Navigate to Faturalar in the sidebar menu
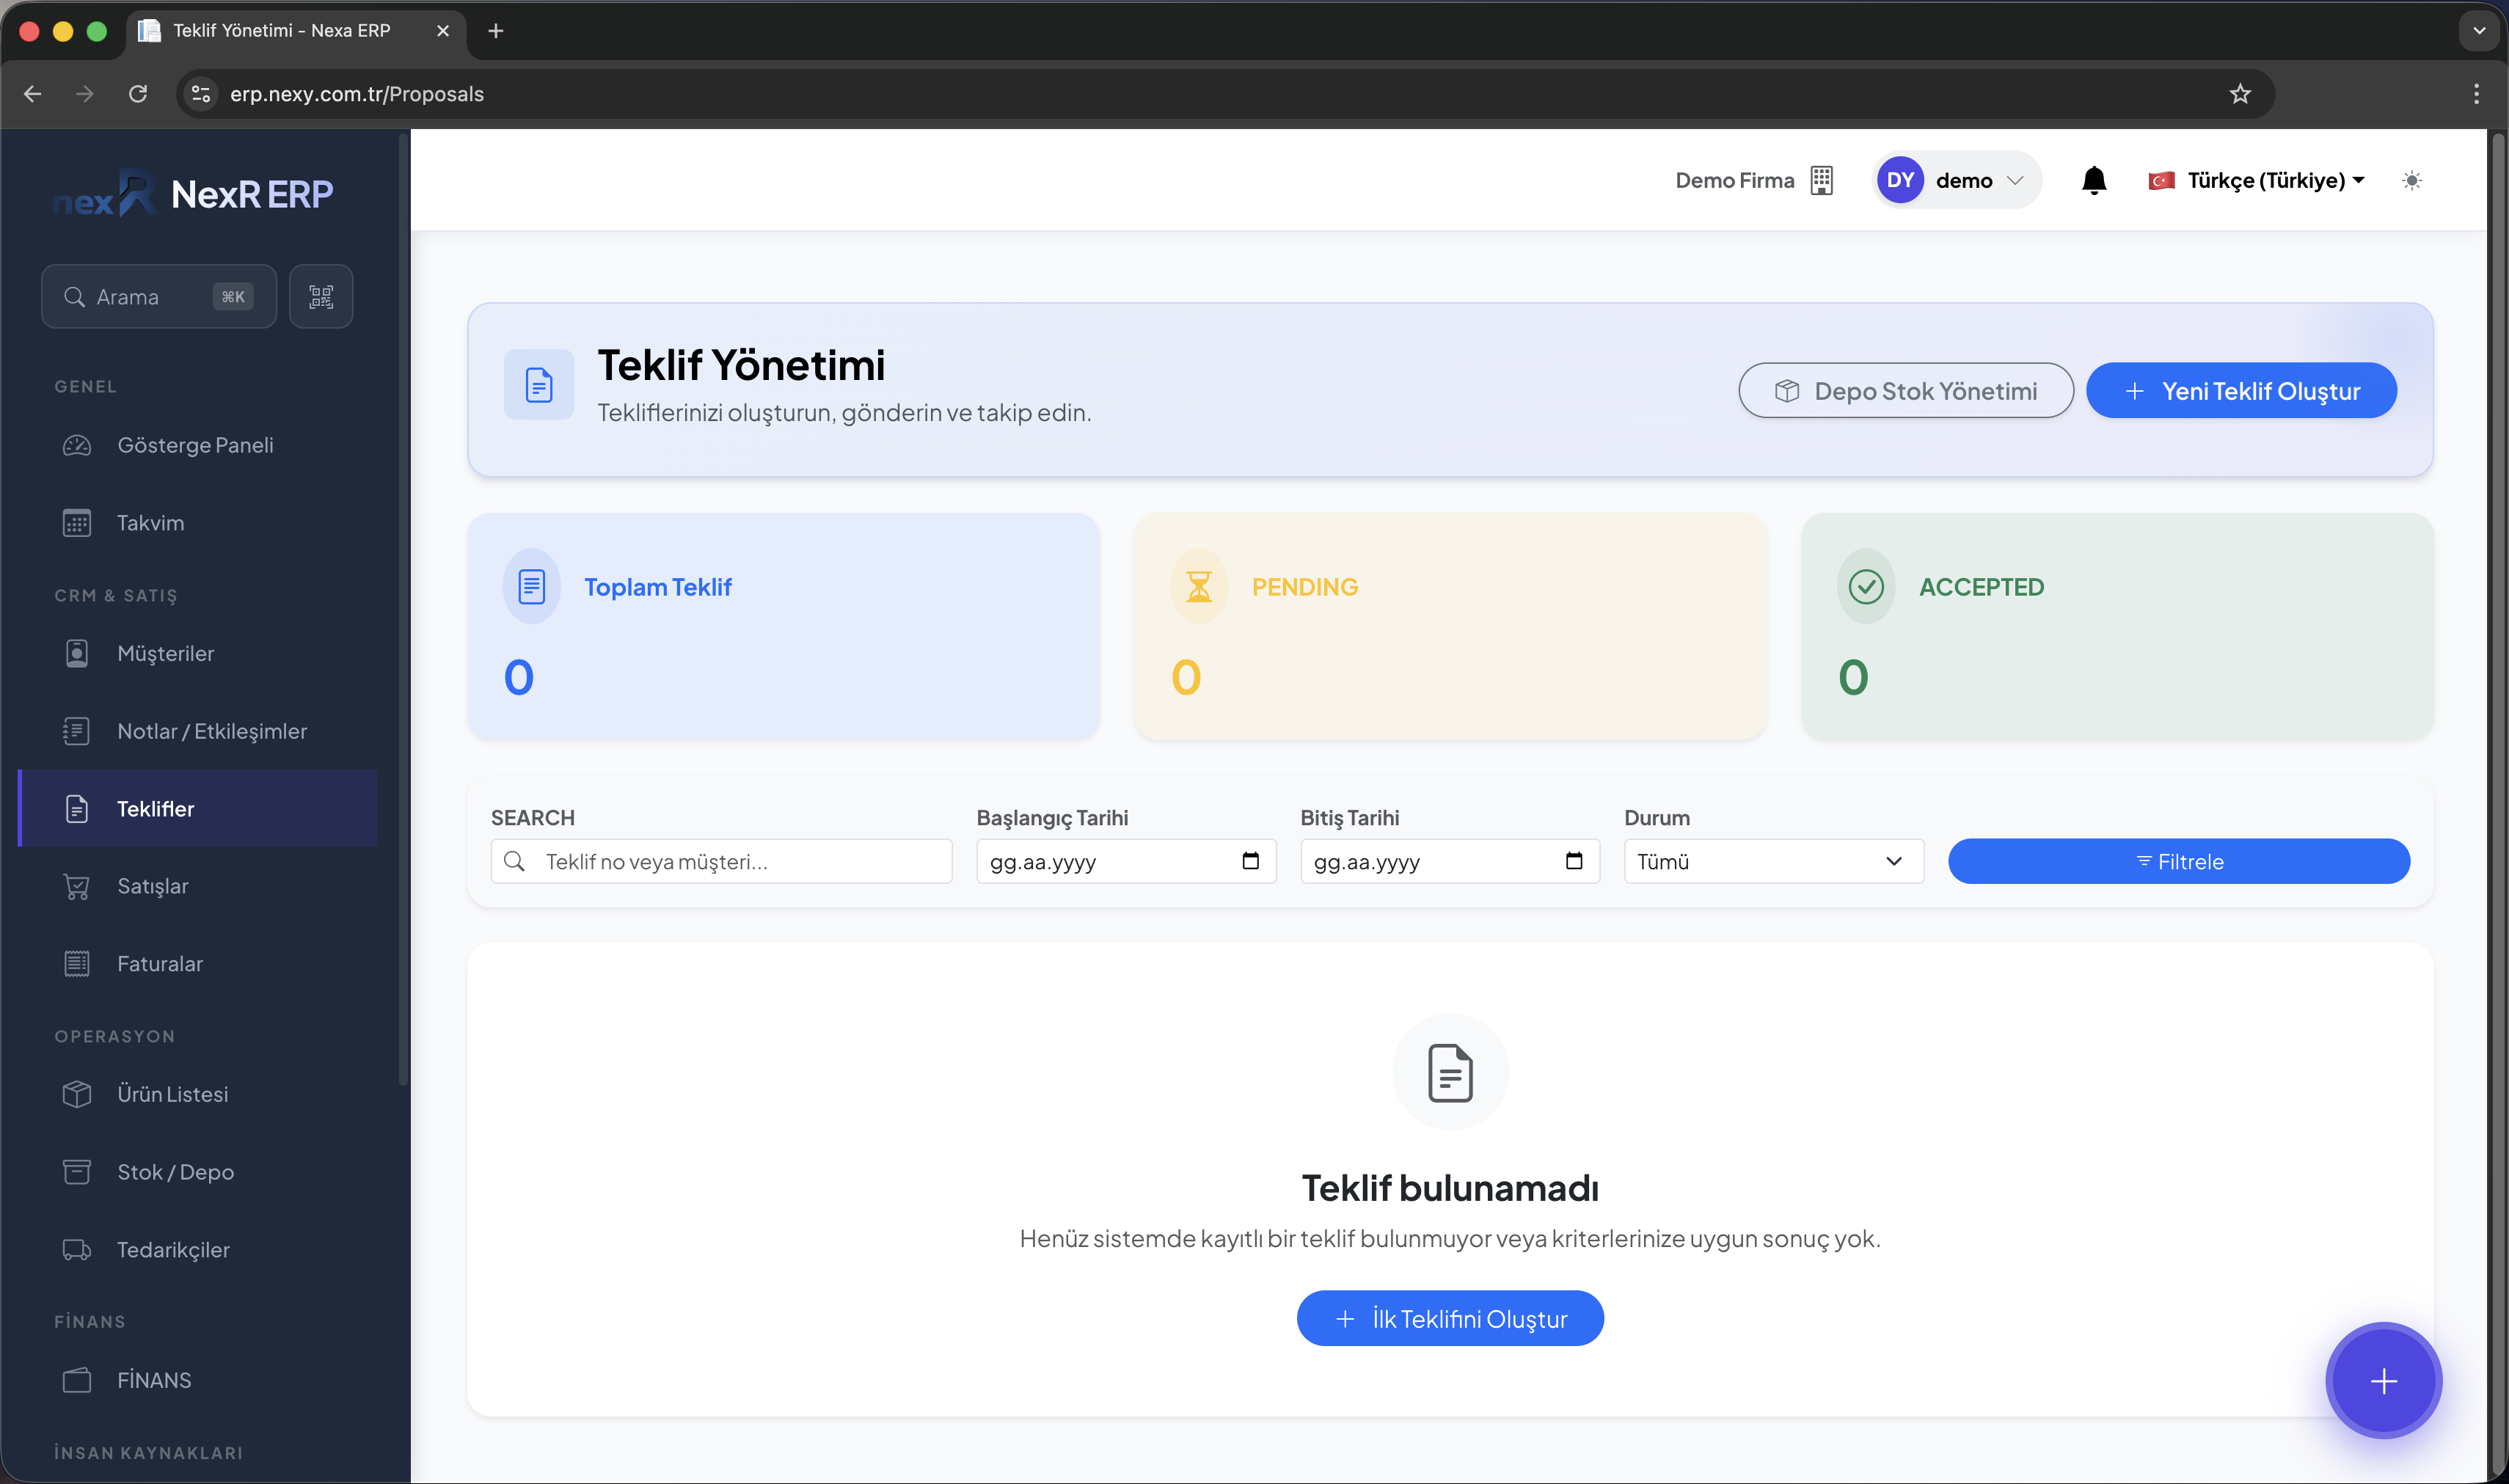2509x1484 pixels. coord(160,964)
